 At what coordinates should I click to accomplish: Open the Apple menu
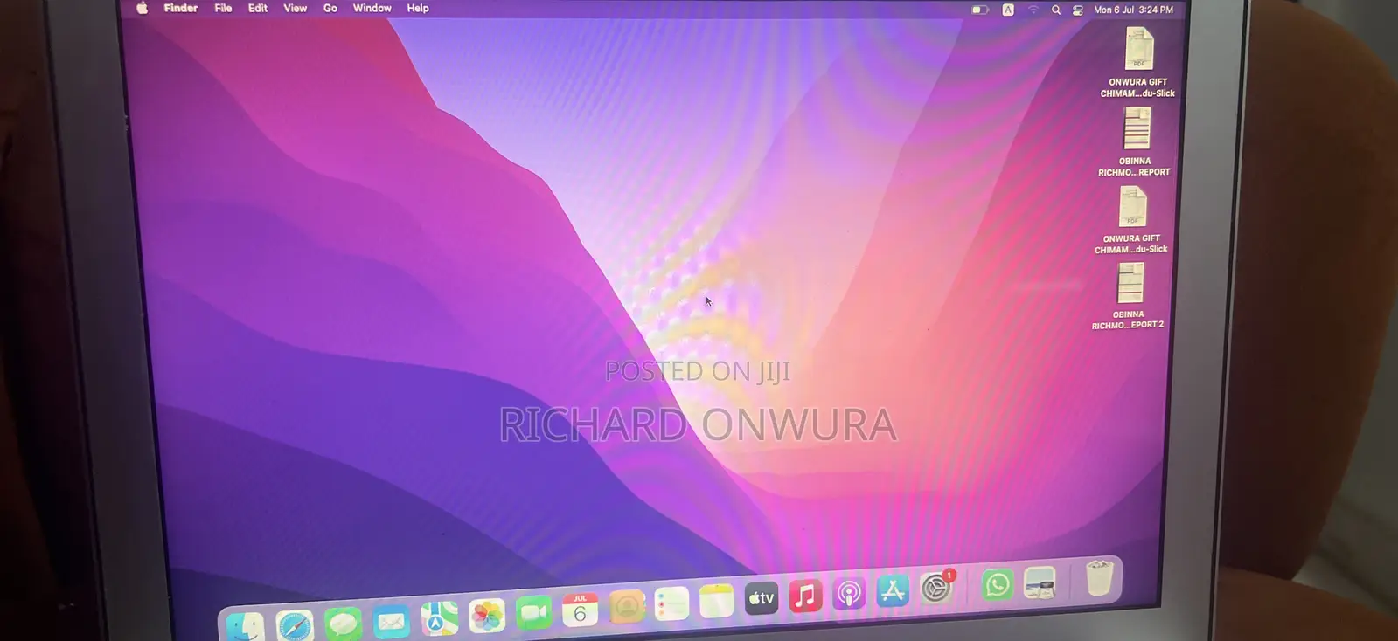point(143,8)
